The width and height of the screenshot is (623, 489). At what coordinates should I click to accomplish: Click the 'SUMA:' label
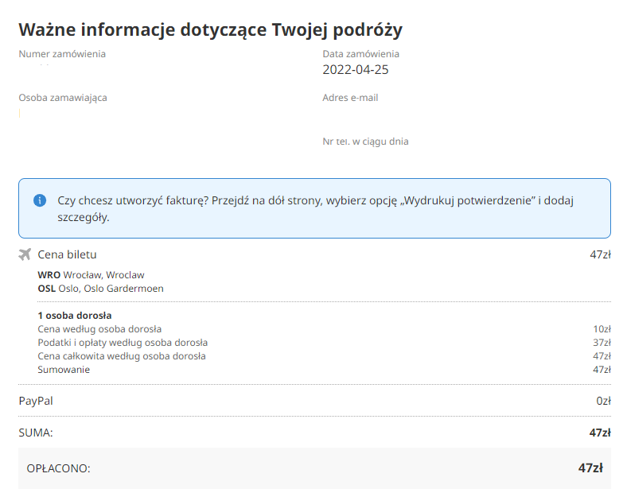click(36, 433)
